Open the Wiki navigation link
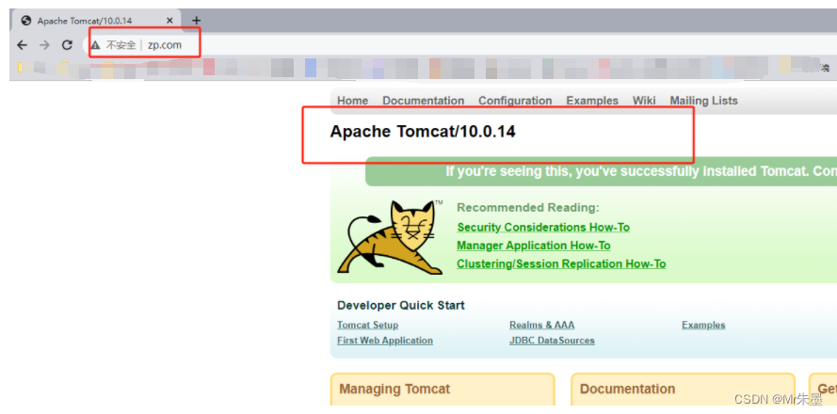837x414 pixels. 644,101
